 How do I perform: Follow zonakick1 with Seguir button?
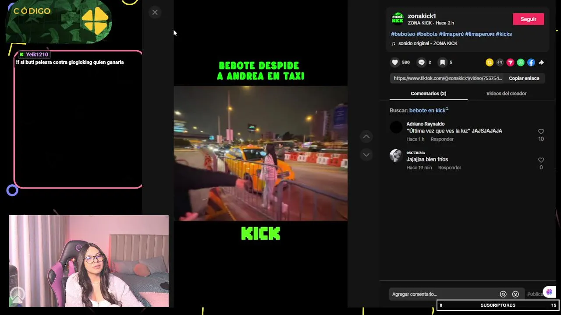[x=528, y=19]
